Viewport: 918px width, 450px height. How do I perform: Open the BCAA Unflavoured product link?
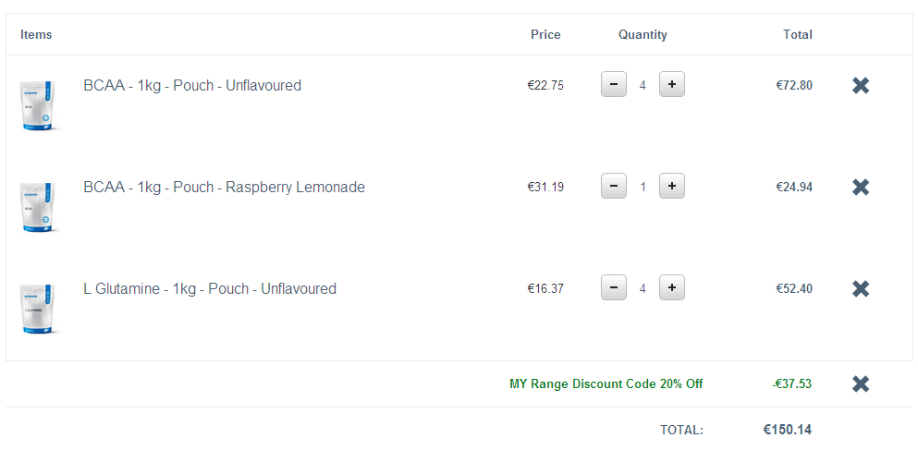pyautogui.click(x=192, y=85)
